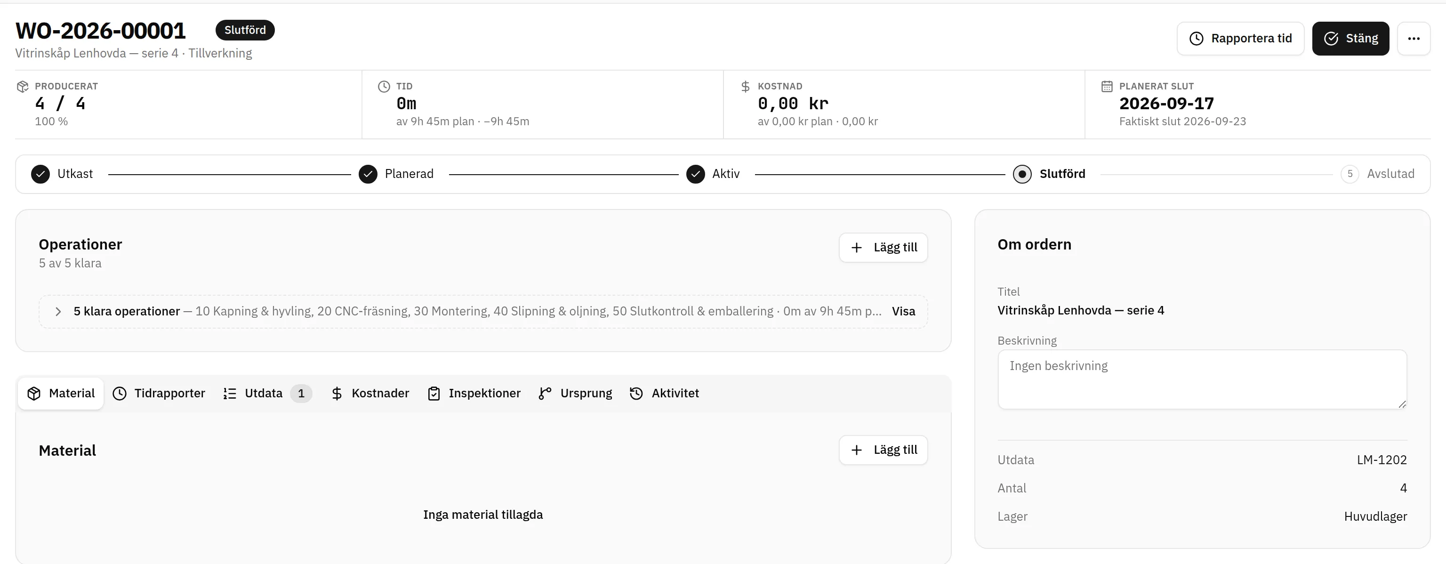Click Visa to show completed operations

[903, 312]
